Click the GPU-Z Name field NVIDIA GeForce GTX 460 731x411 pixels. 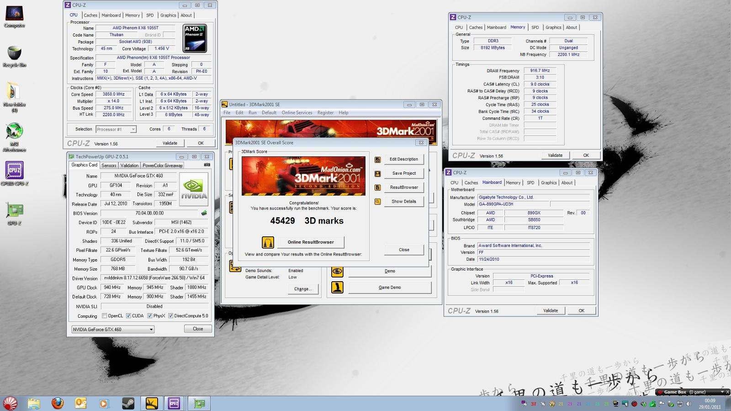(x=138, y=176)
